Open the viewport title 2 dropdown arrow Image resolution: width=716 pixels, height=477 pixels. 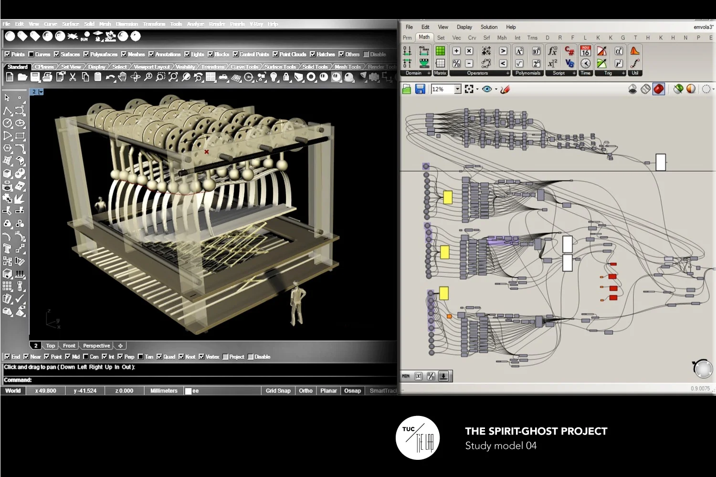pyautogui.click(x=41, y=92)
